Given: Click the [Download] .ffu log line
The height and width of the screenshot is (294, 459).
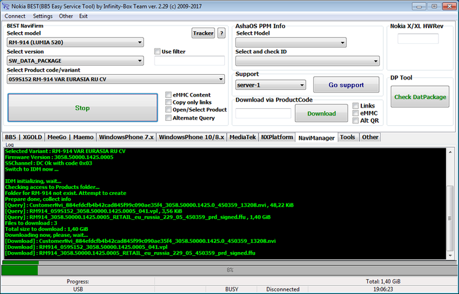Looking at the screenshot, I should 130,253.
